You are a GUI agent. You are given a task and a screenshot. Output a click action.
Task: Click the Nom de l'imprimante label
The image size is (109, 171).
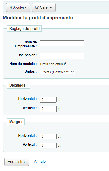[x=26, y=44]
